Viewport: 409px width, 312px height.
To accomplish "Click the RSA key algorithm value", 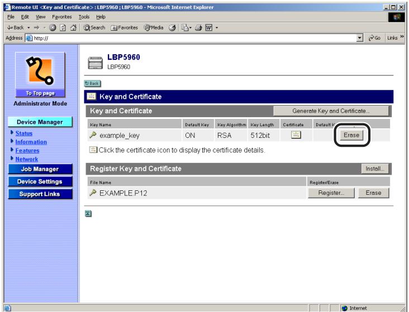I will click(224, 136).
